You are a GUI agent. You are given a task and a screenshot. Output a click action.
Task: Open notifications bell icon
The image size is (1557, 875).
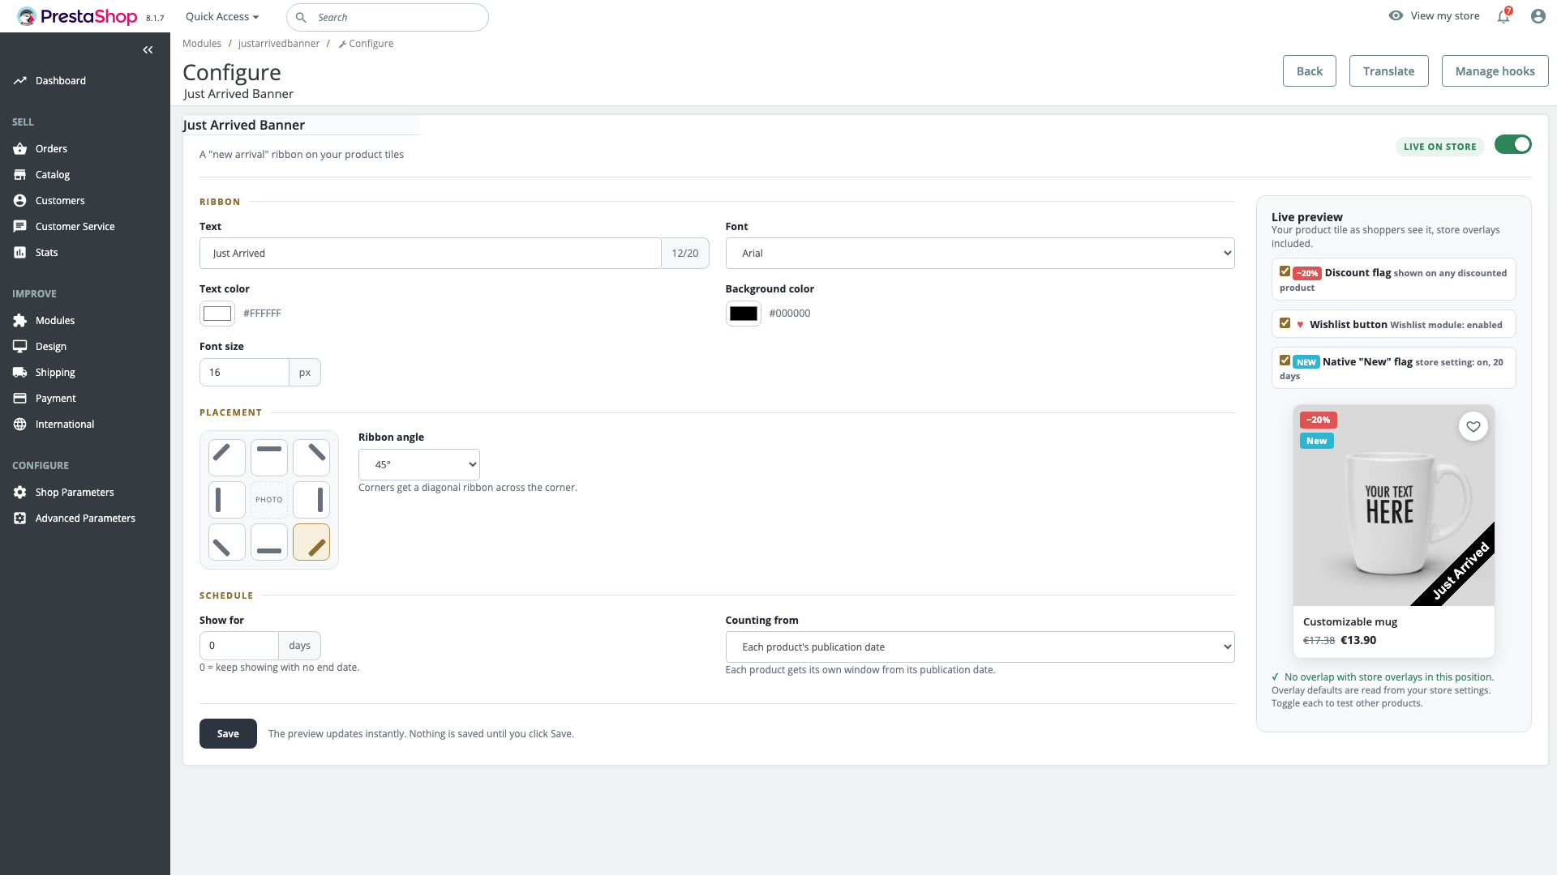[1503, 16]
